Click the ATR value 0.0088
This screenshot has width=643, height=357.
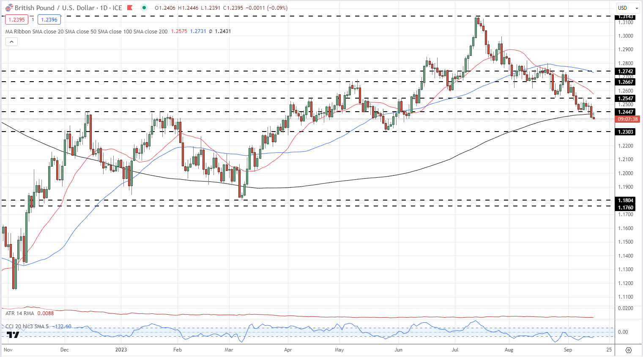point(46,313)
